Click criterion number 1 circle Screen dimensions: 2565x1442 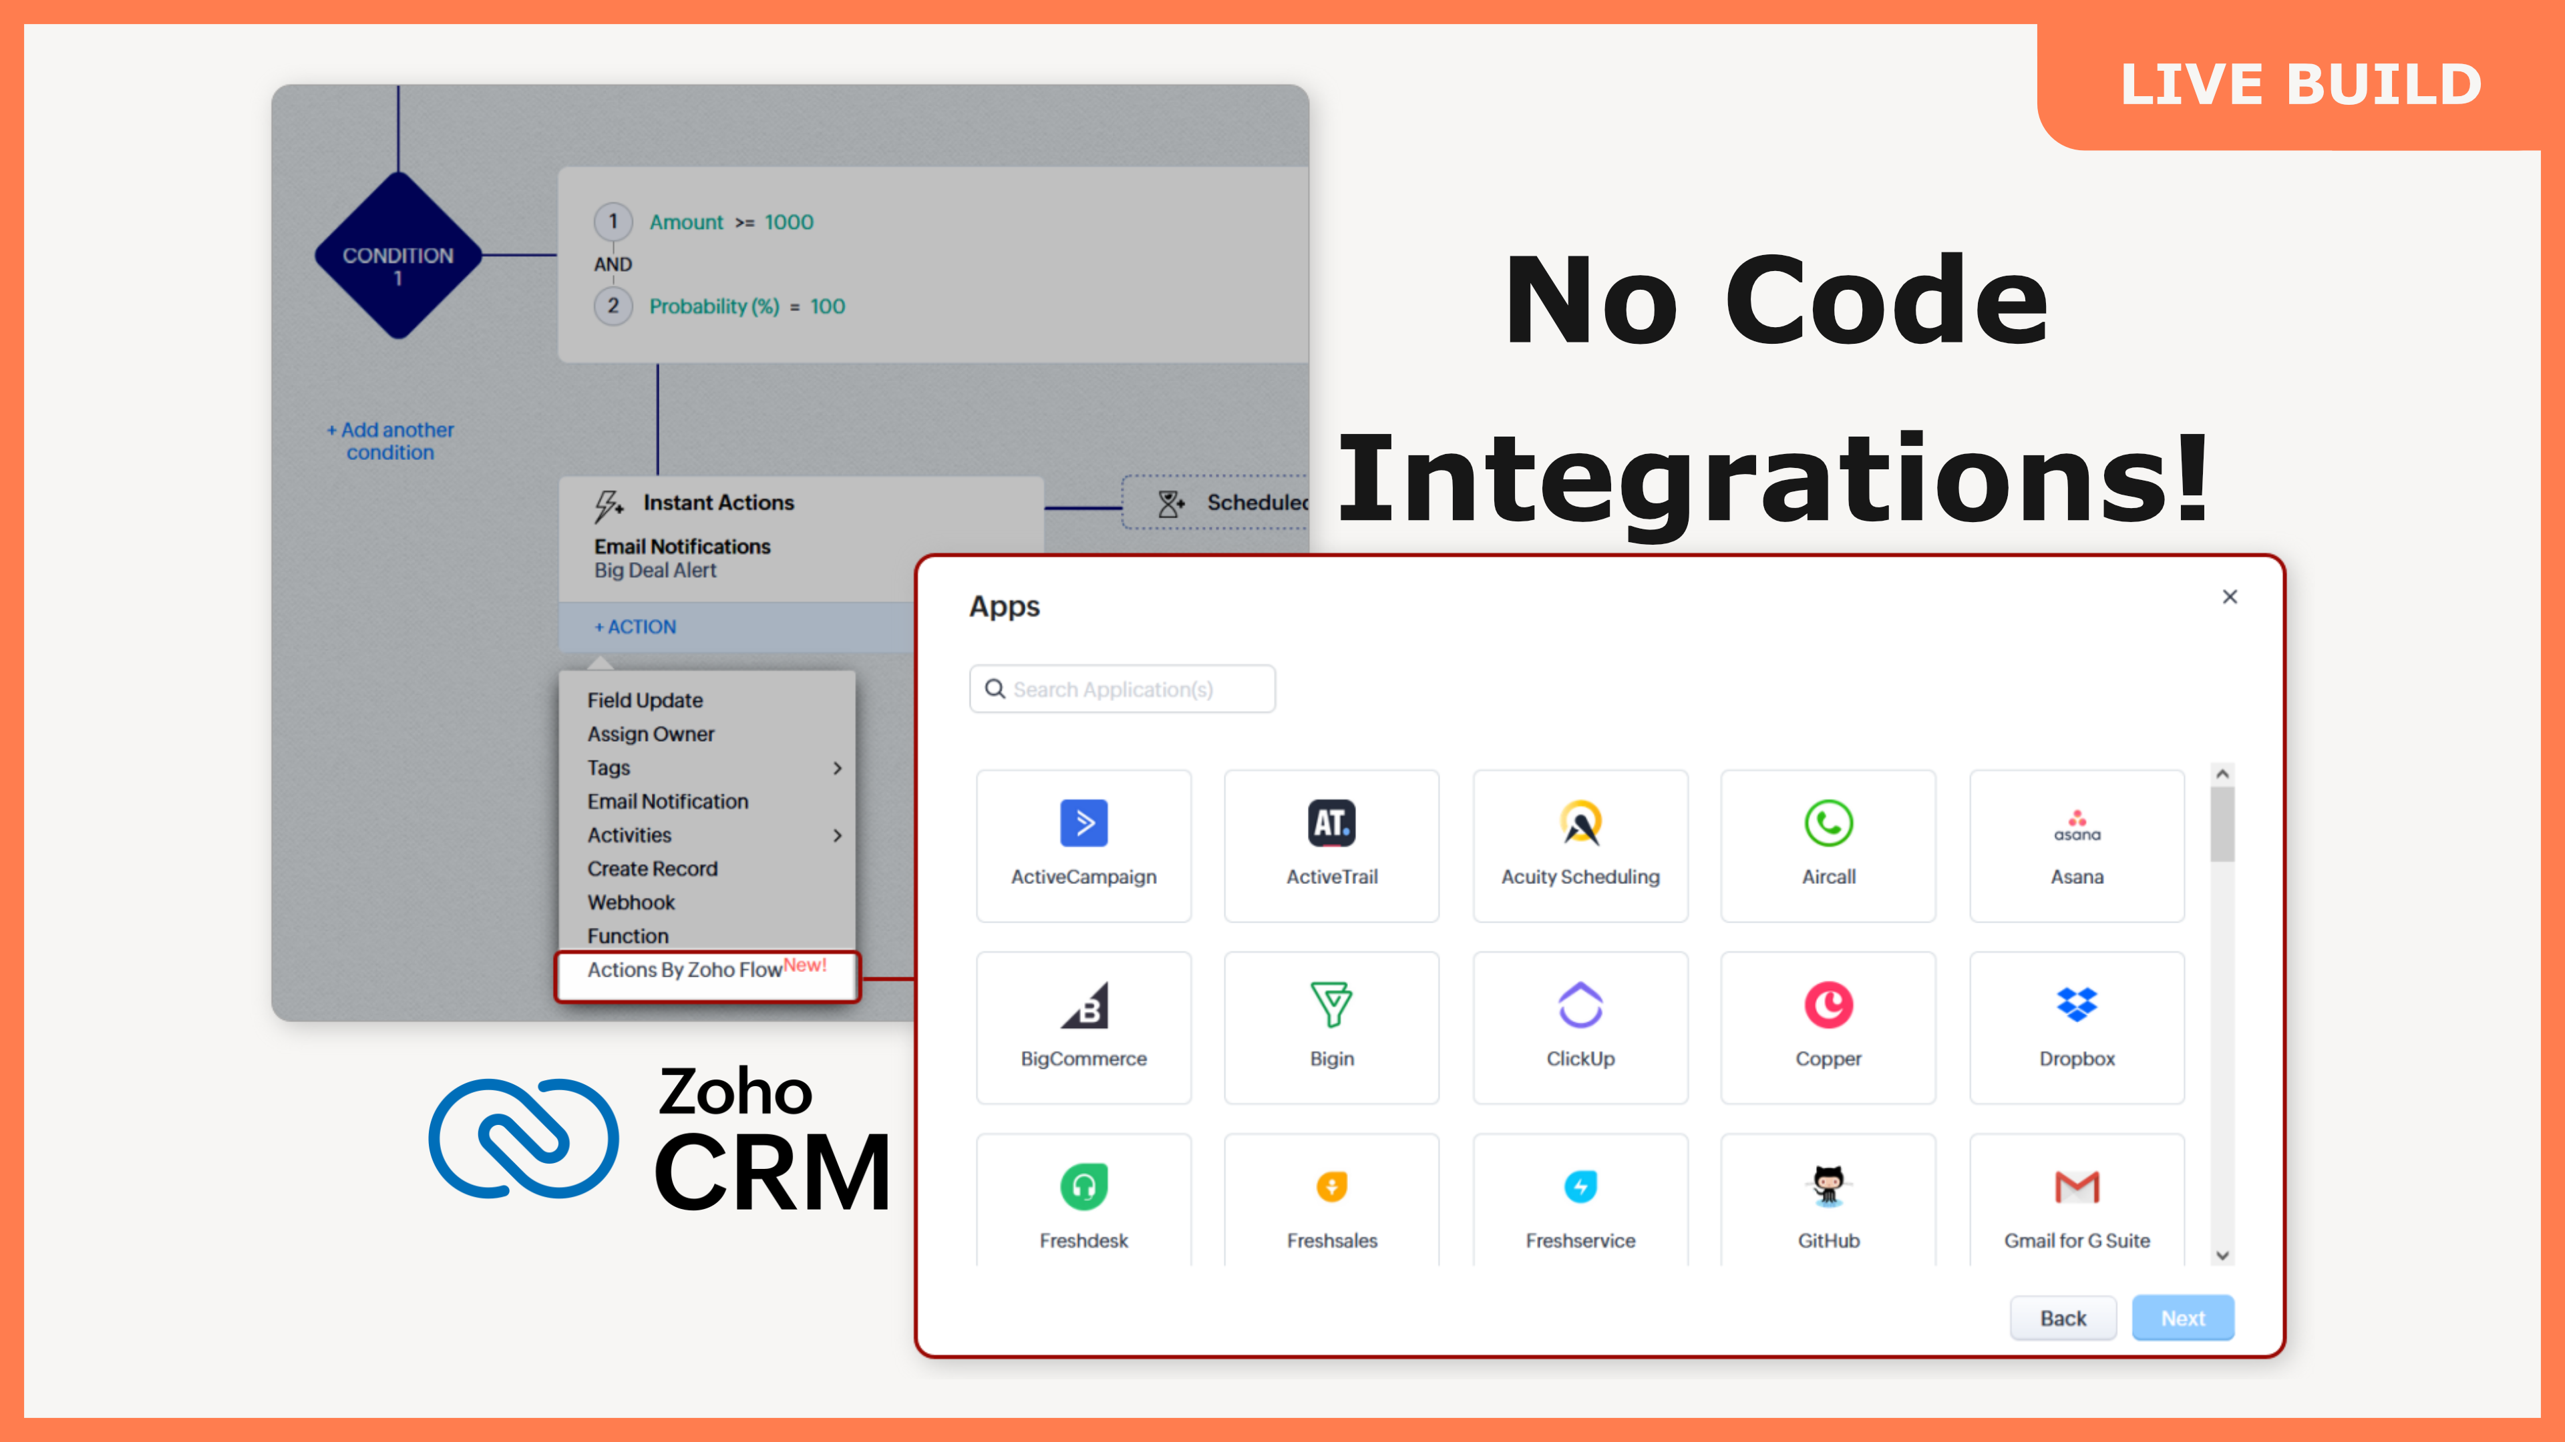pos(613,221)
